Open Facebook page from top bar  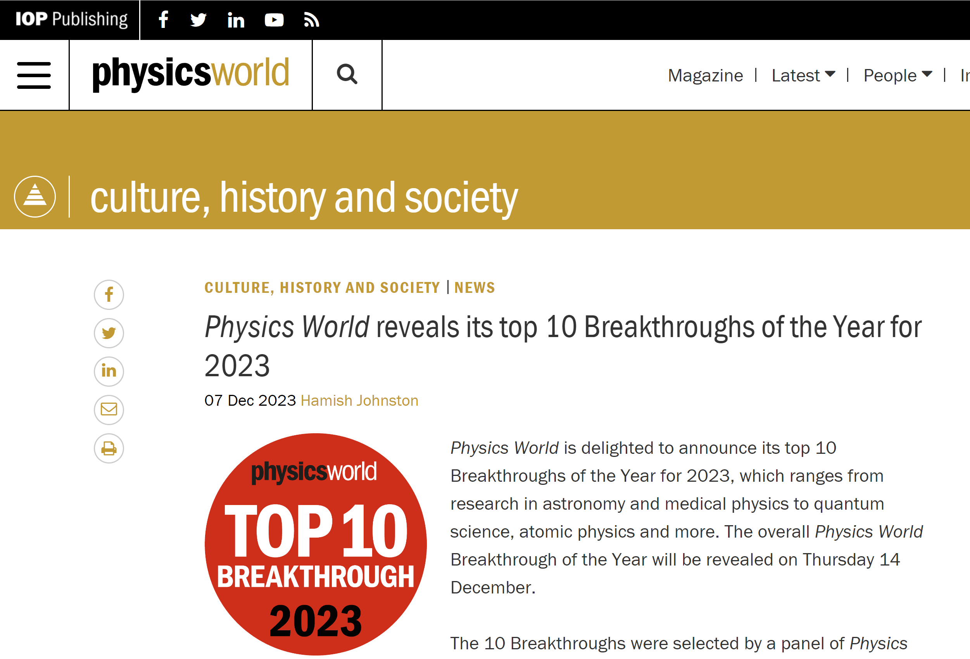(x=164, y=20)
